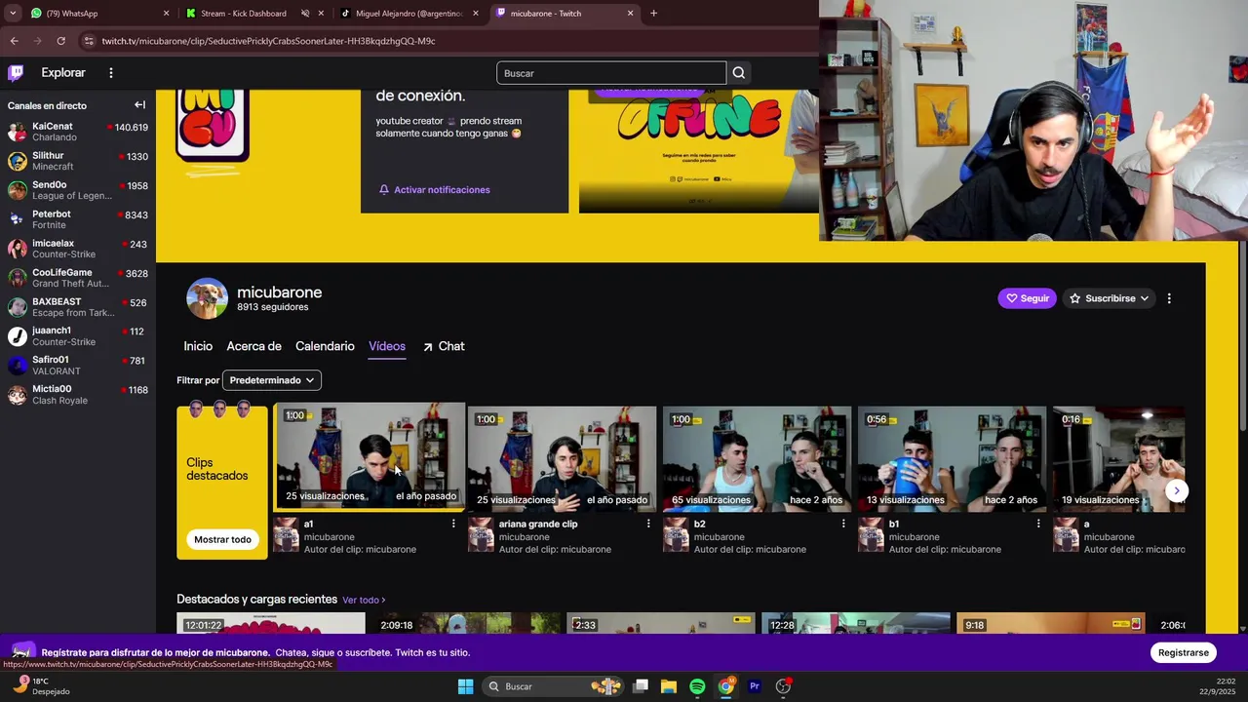
Task: Collapse the Canales en directo sidebar
Action: tap(139, 105)
